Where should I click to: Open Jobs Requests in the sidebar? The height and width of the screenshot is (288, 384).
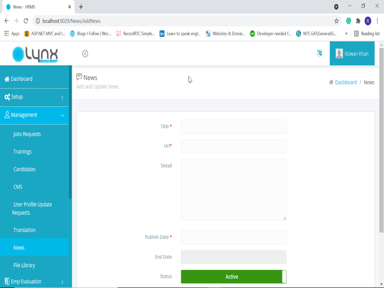(x=27, y=134)
